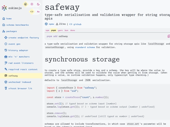Select the system theme toggle

[x=25, y=4]
